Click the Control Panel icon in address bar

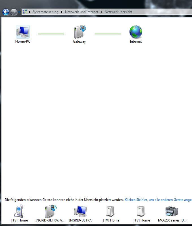coord(25,12)
